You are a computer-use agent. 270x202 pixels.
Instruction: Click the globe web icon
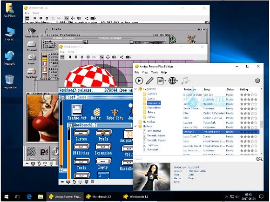coord(173,81)
